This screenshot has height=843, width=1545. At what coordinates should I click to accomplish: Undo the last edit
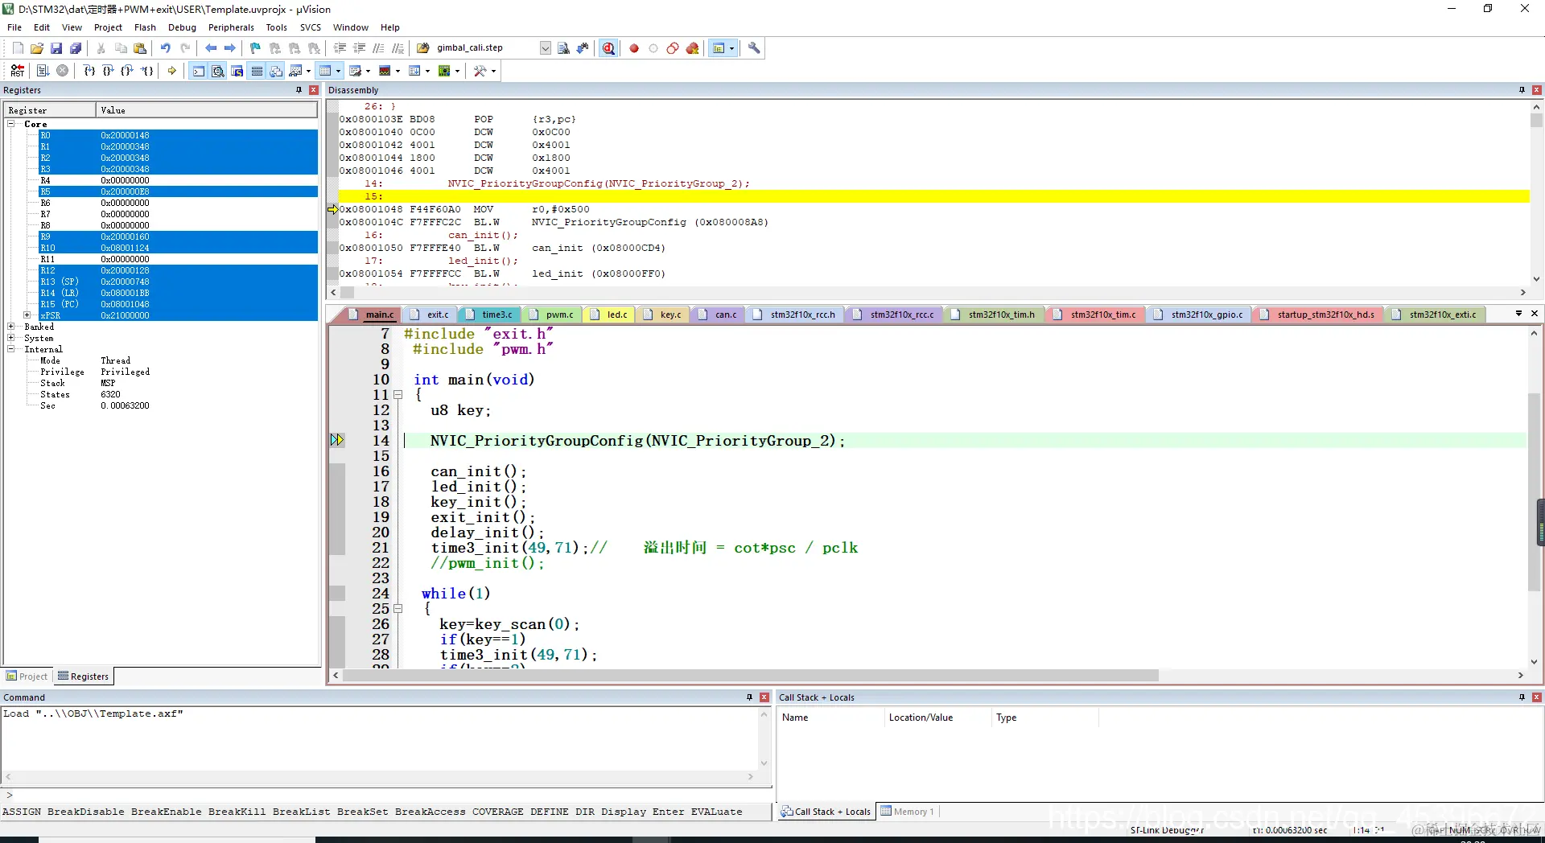pyautogui.click(x=166, y=48)
